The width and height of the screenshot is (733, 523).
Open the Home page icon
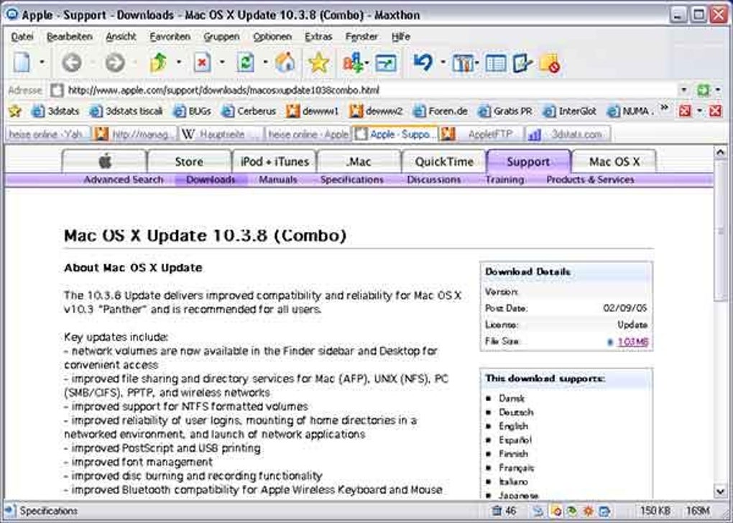[285, 63]
